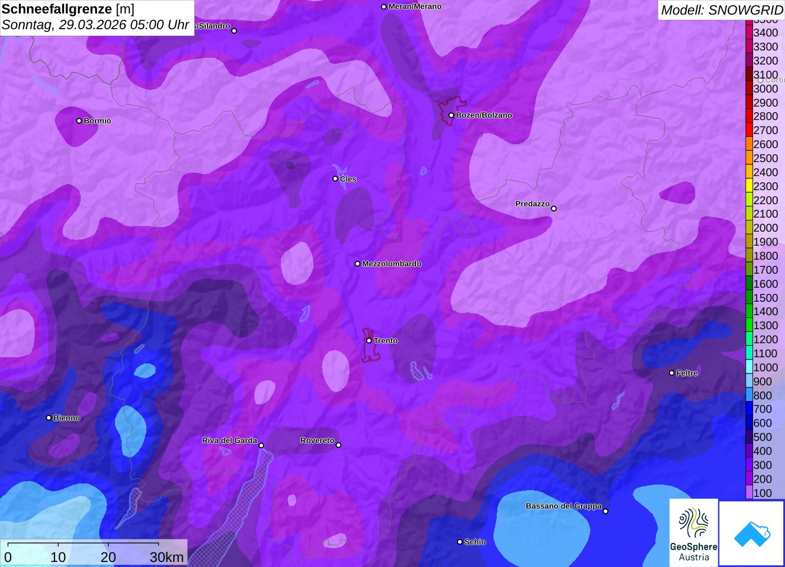Click the Bormio map marker

tap(79, 121)
